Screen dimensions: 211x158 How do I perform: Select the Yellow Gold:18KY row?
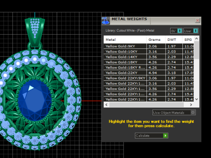click(149, 62)
